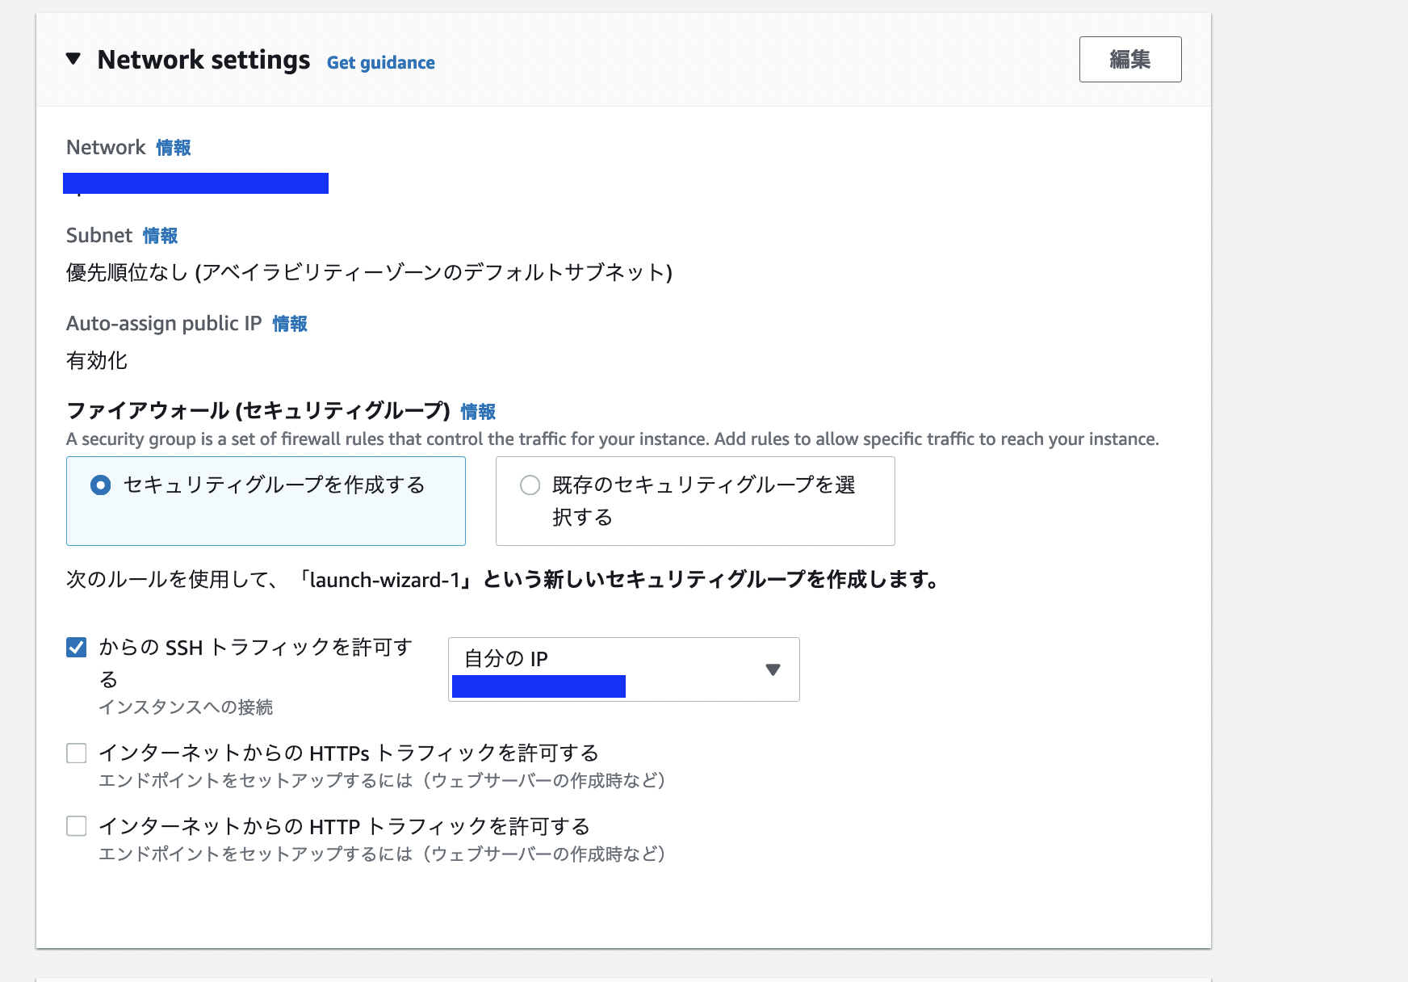Open the Get guidance link
Viewport: 1408px width, 982px height.
click(x=380, y=62)
